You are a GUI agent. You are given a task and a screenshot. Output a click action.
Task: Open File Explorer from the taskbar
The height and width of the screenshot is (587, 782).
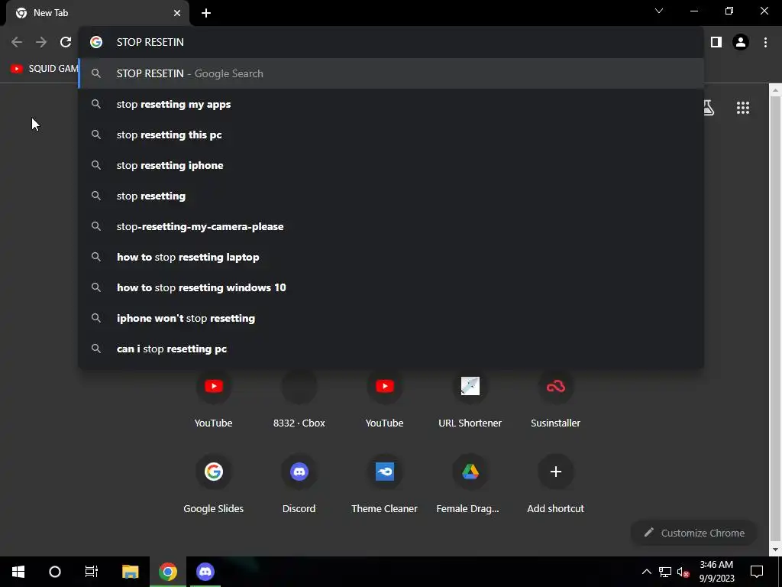(x=130, y=572)
